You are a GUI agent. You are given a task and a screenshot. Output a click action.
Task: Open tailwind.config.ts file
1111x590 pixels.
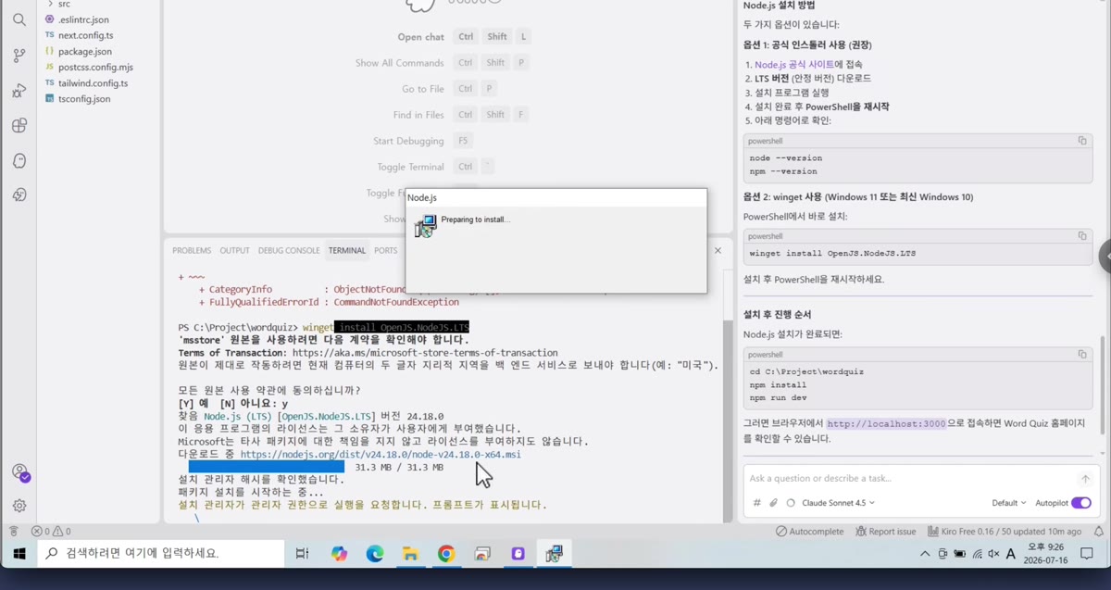[93, 82]
